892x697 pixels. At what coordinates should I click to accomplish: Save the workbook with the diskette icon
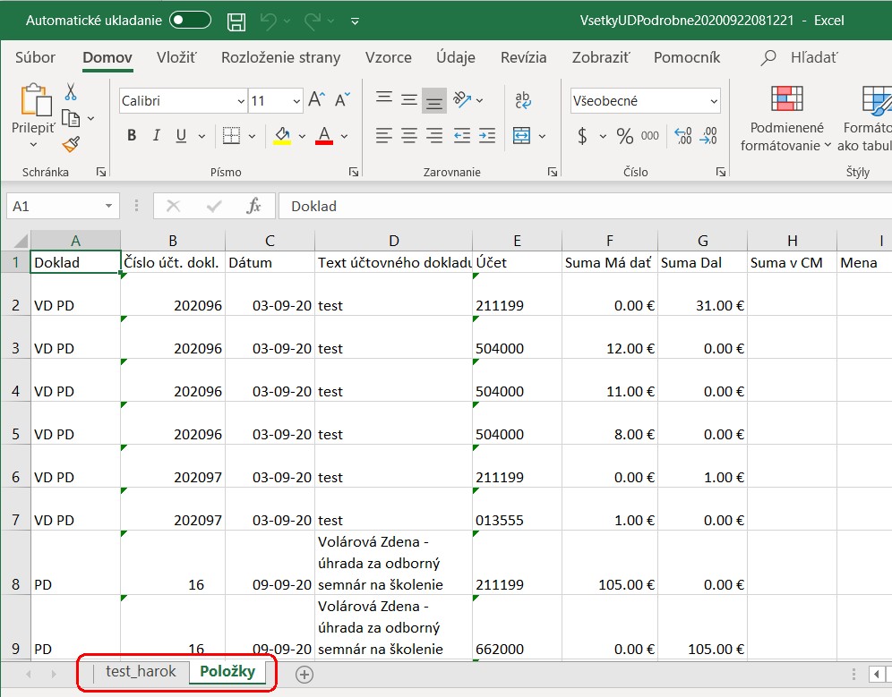coord(236,21)
